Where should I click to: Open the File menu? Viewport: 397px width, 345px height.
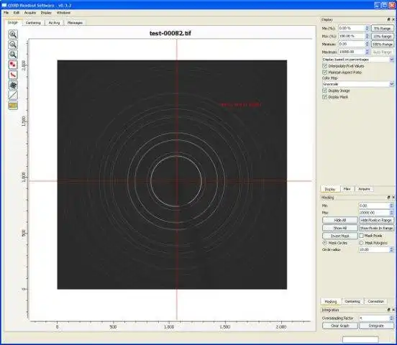[6, 12]
